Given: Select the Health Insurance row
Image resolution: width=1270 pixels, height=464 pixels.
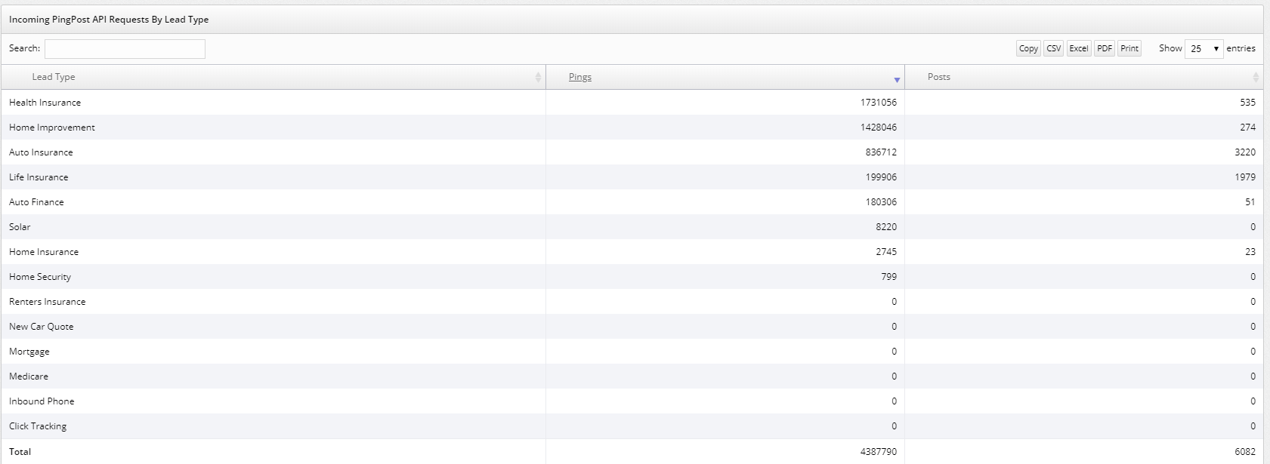Looking at the screenshot, I should point(45,103).
